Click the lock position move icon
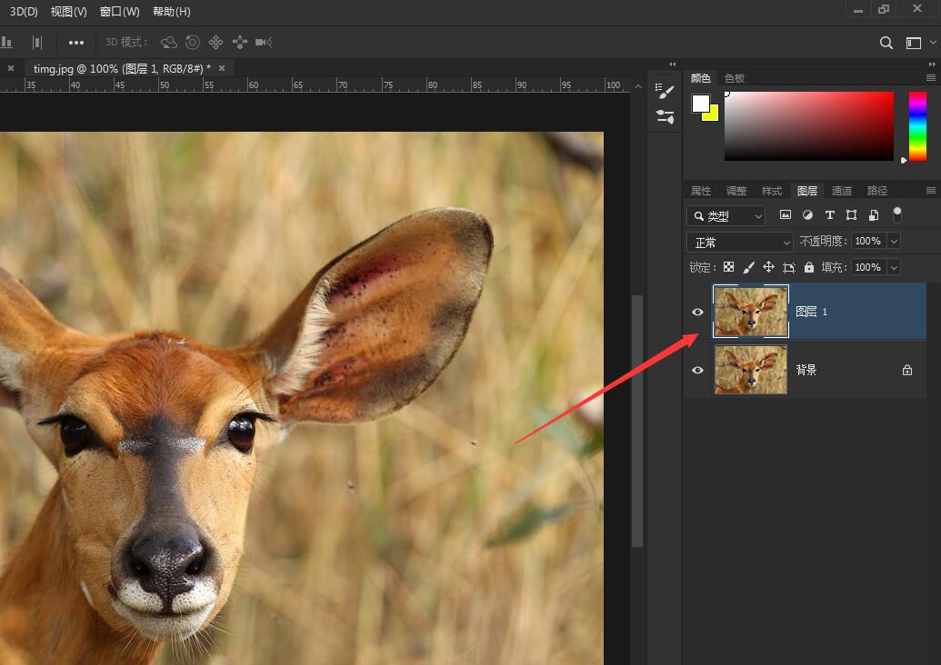 point(768,267)
